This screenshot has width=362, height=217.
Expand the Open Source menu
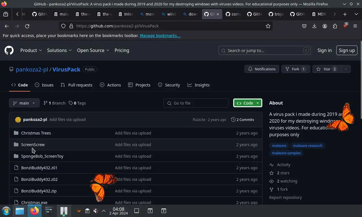coord(93,50)
